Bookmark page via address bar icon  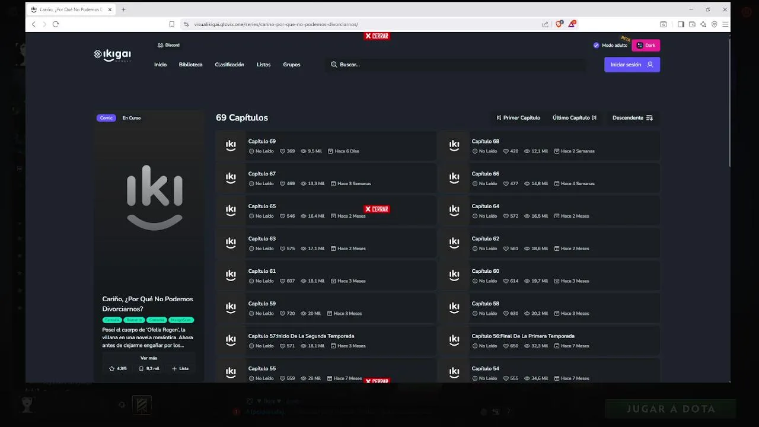click(172, 24)
